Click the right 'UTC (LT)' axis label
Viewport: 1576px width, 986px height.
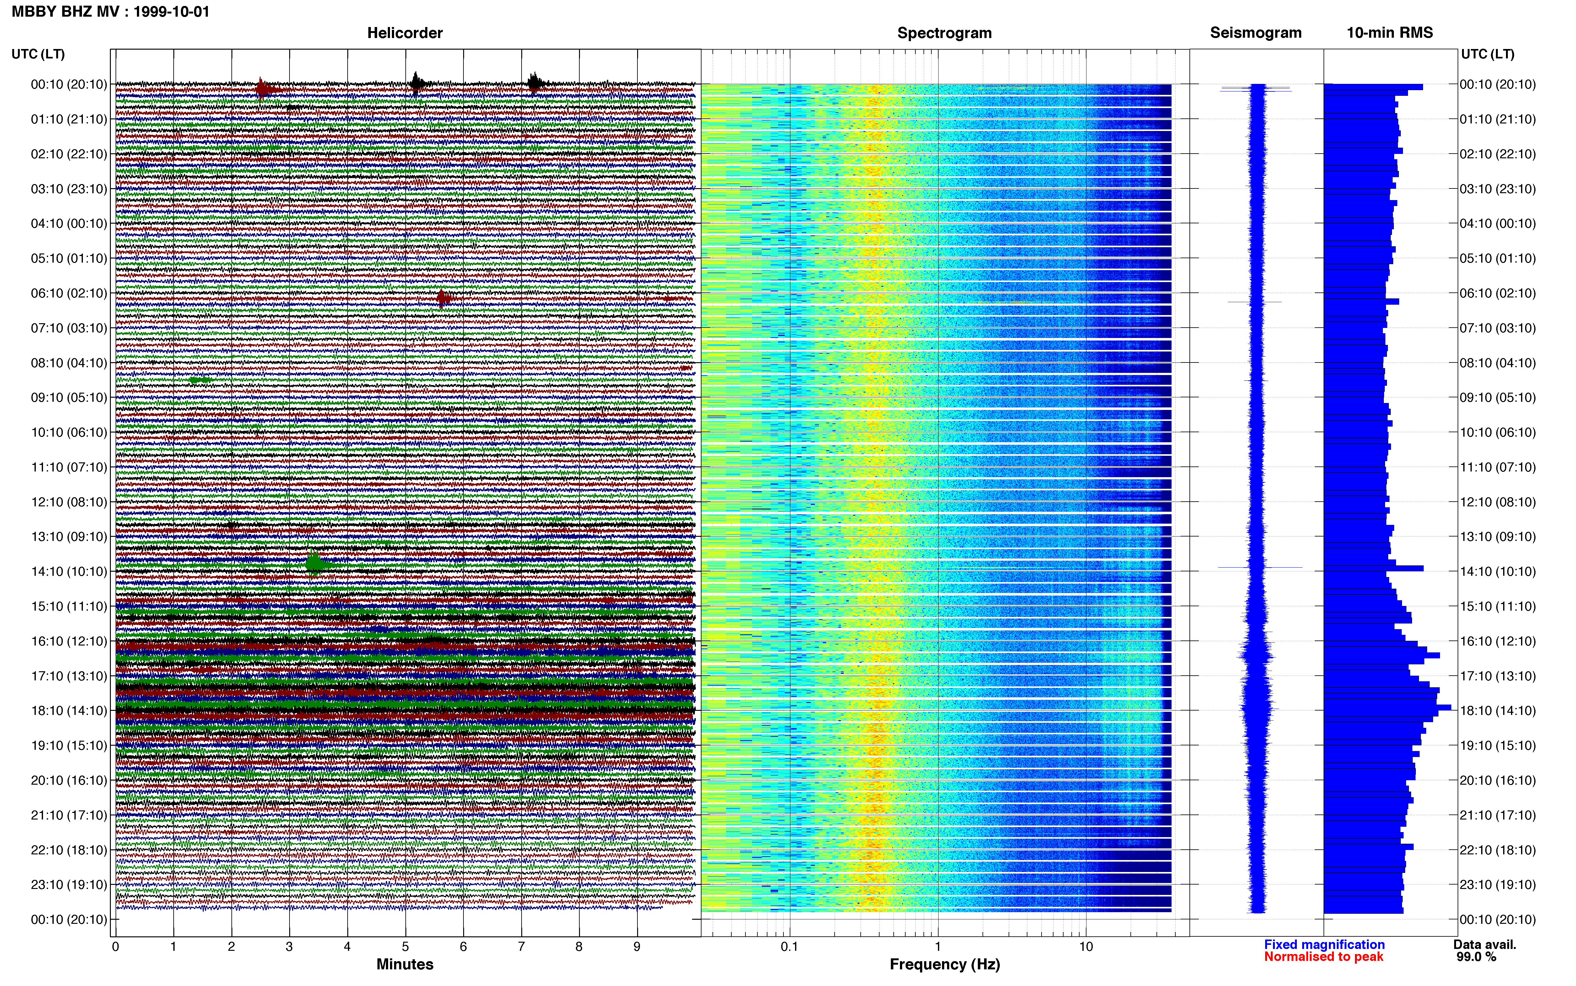coord(1487,54)
